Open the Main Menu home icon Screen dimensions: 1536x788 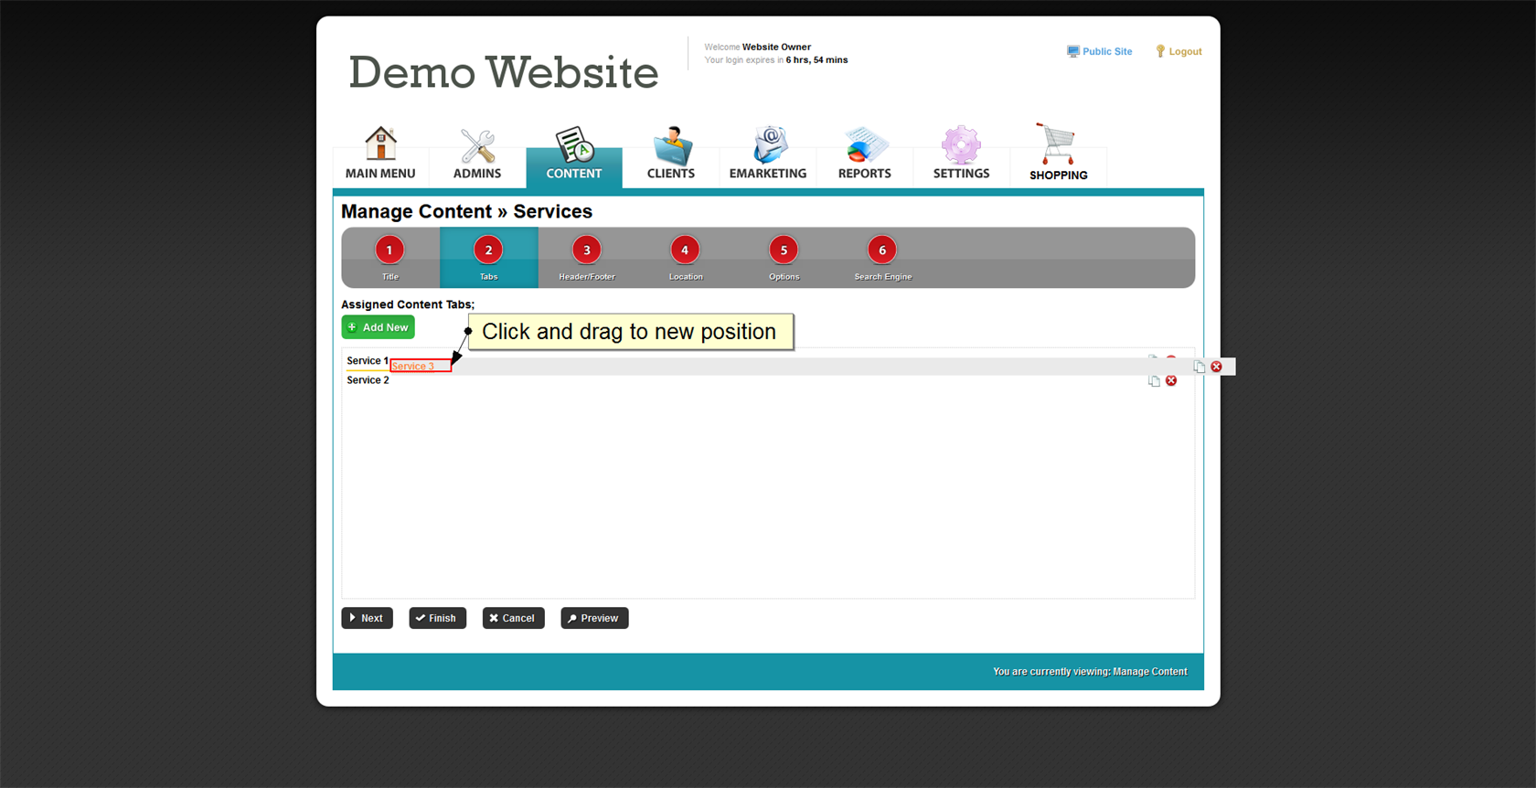tap(380, 154)
